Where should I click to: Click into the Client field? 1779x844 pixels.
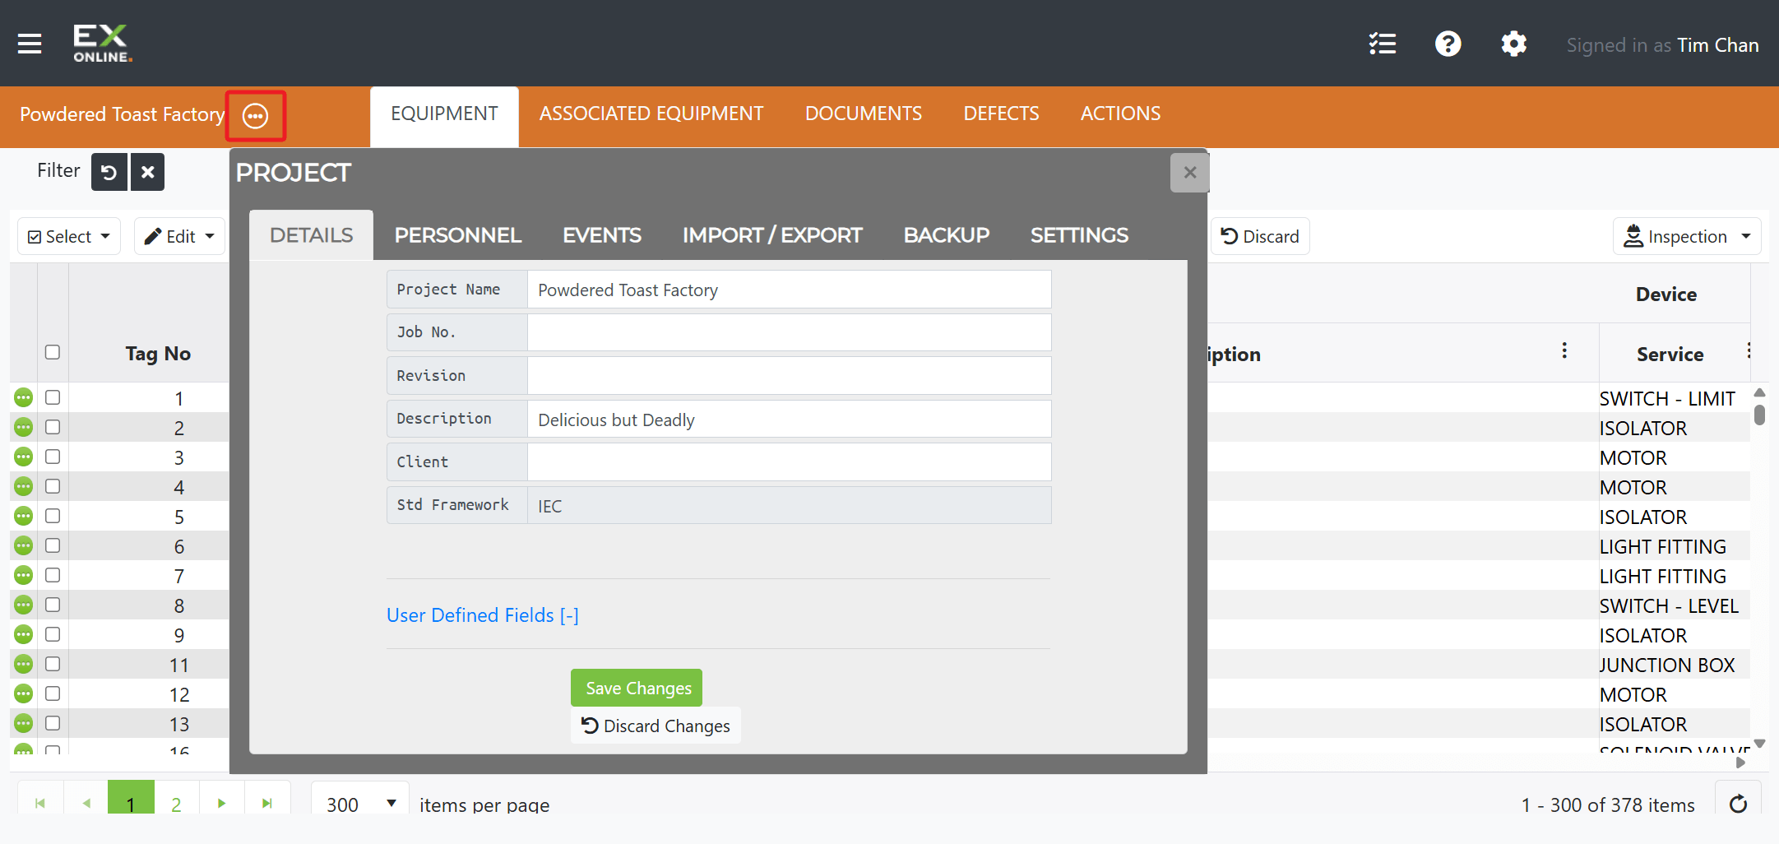point(790,462)
